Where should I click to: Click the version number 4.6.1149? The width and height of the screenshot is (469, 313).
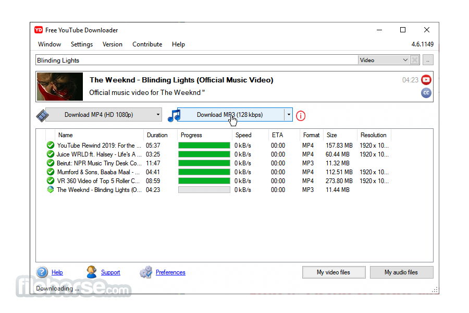[x=422, y=44]
